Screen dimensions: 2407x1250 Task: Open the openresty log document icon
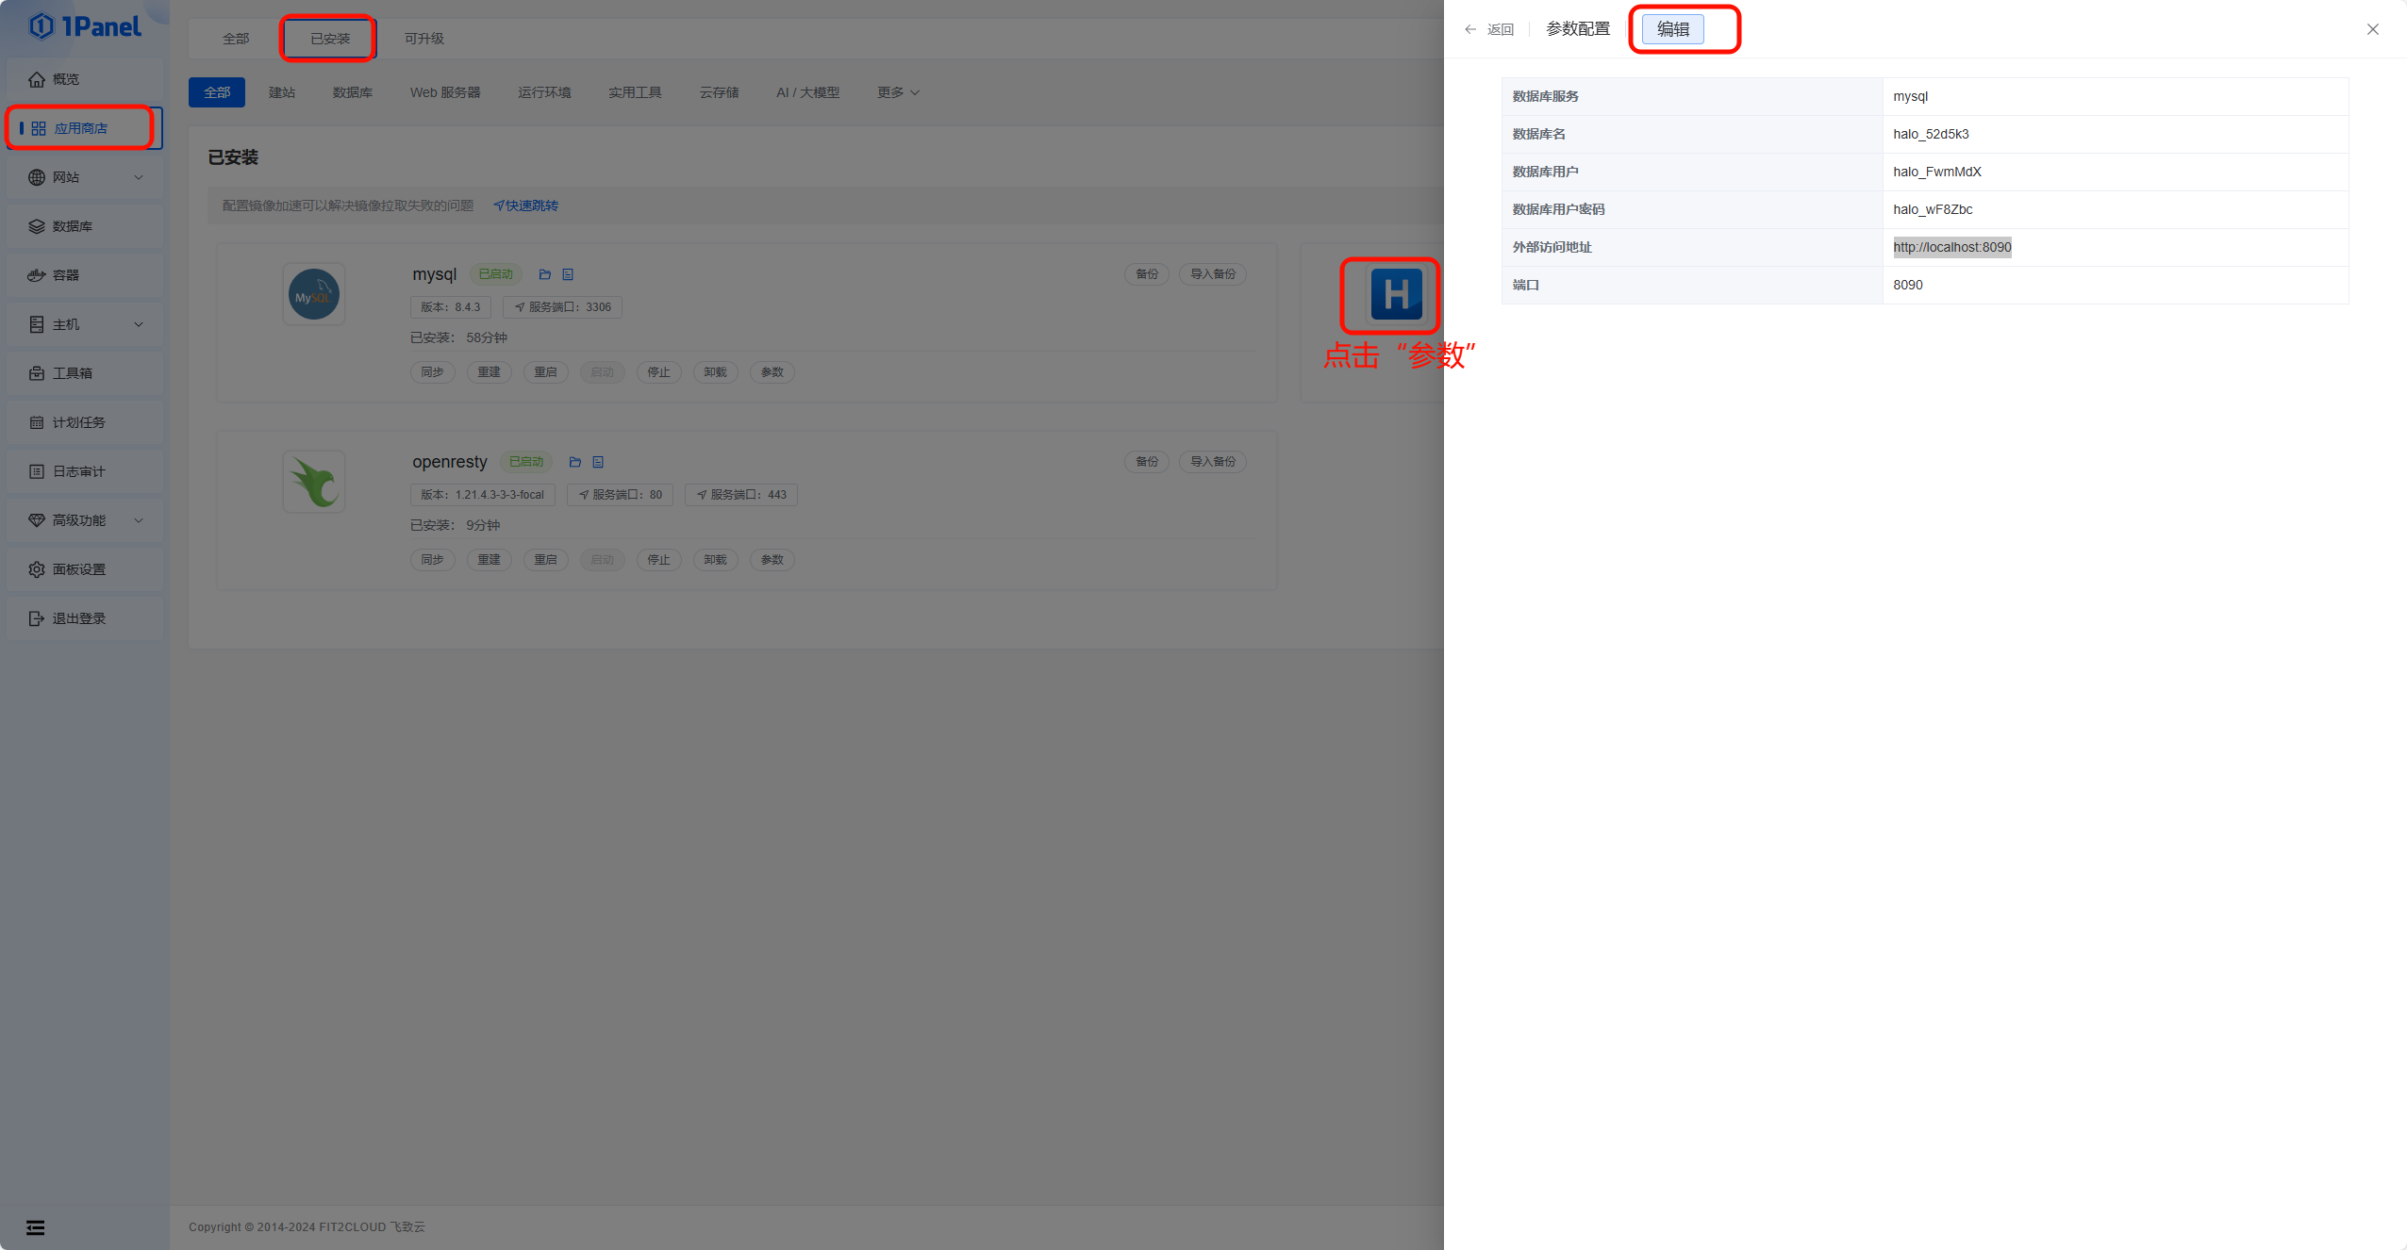(598, 462)
